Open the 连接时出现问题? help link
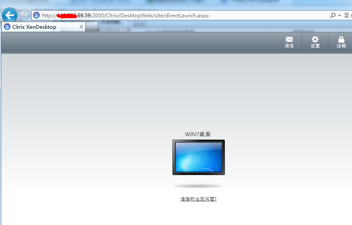The height and width of the screenshot is (225, 352). [199, 199]
